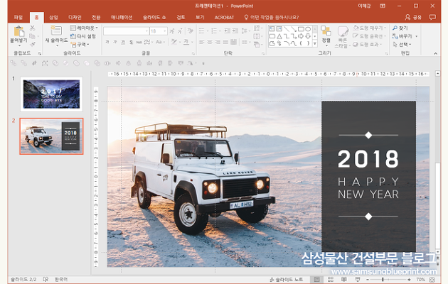Screen dimensions: 448x284
Task: Select slide 2 thumbnail with 2018 car
Action: (51, 136)
